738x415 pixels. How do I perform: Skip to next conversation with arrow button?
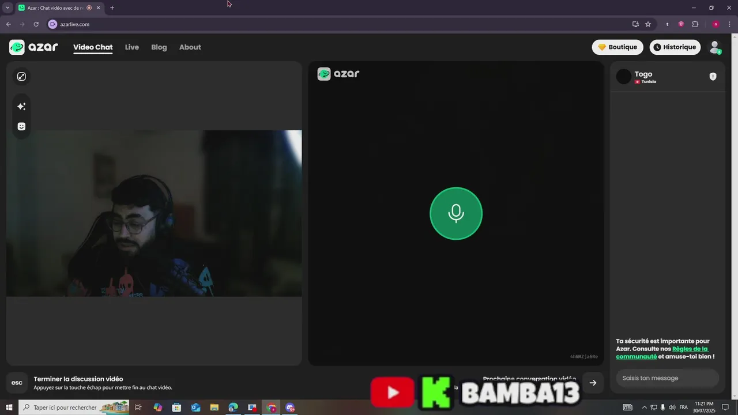point(593,383)
